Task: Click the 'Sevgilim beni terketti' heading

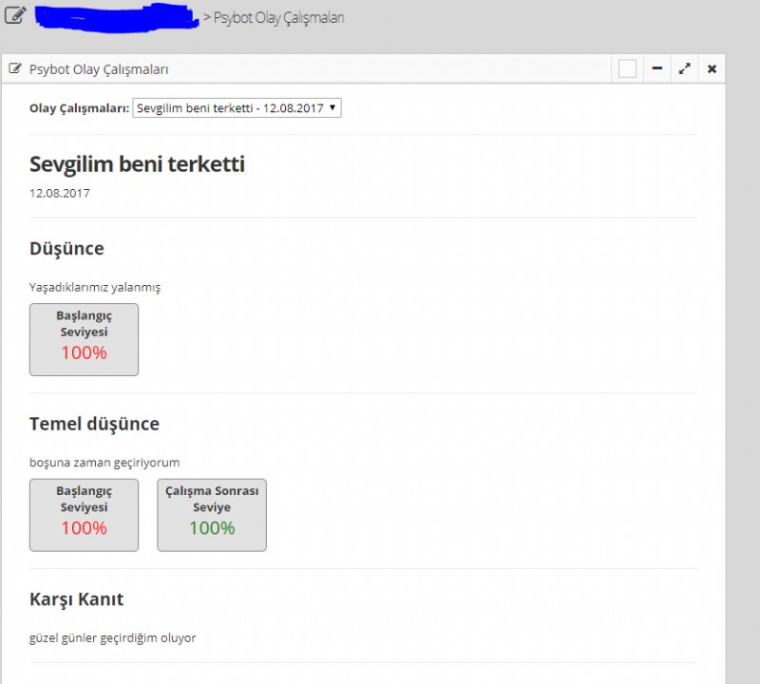Action: 137,163
